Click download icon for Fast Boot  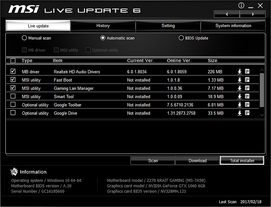[x=239, y=80]
